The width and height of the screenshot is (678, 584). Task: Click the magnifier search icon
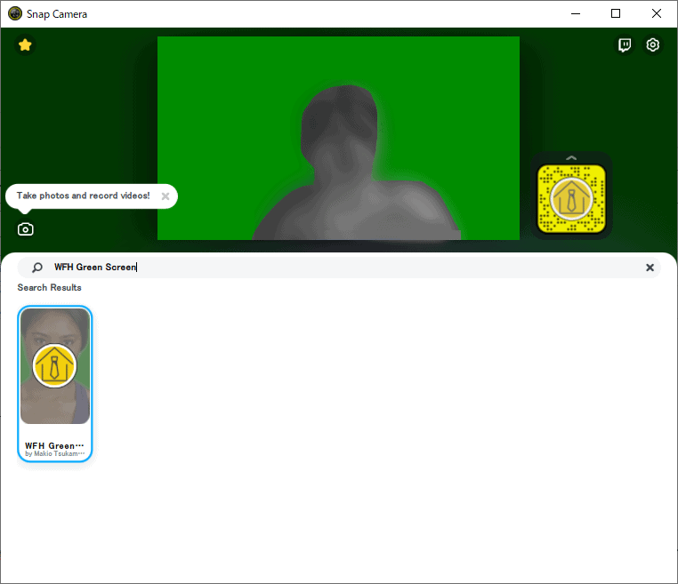click(x=37, y=268)
